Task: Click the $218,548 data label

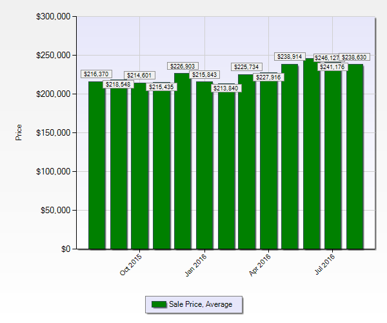Action: coord(118,85)
